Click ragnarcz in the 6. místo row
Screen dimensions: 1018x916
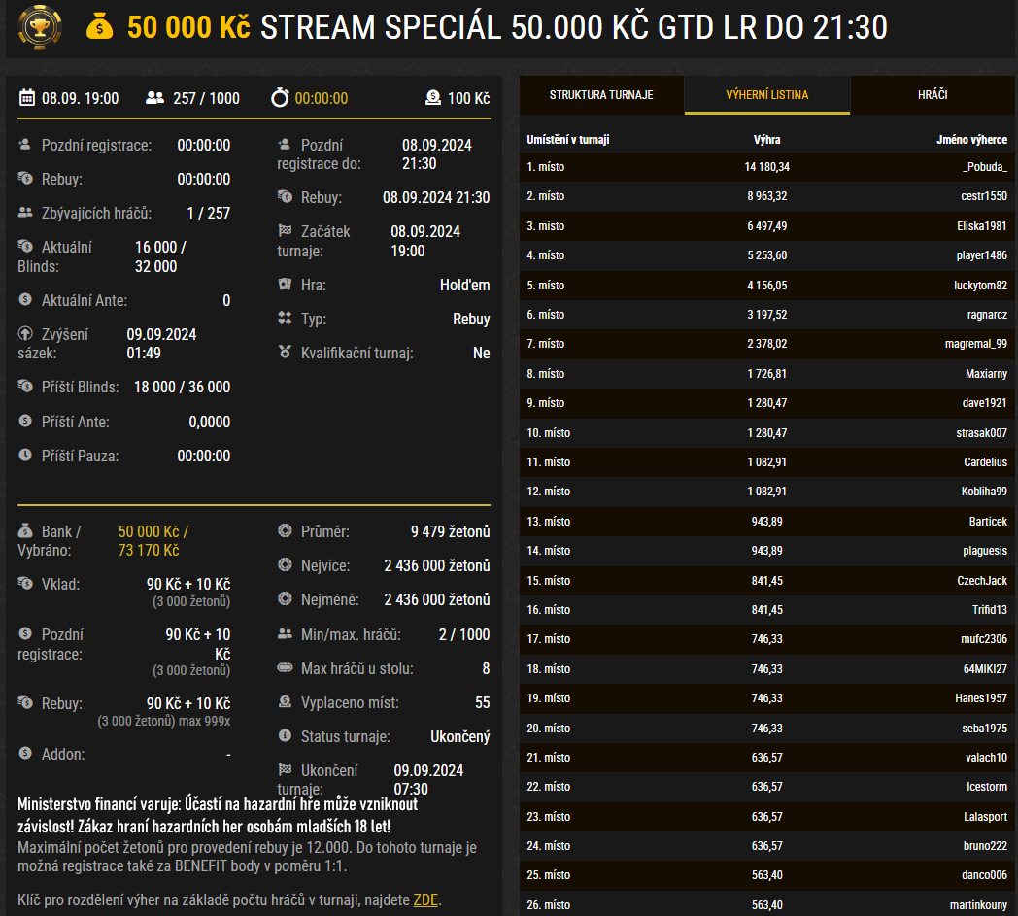coord(988,314)
